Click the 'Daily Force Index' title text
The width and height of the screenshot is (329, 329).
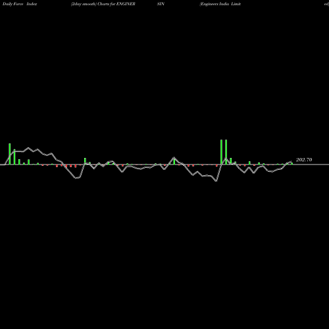click(x=20, y=4)
